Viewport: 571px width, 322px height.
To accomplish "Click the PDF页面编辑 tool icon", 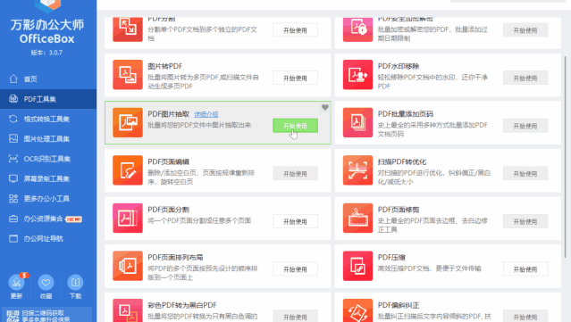I will (128, 170).
